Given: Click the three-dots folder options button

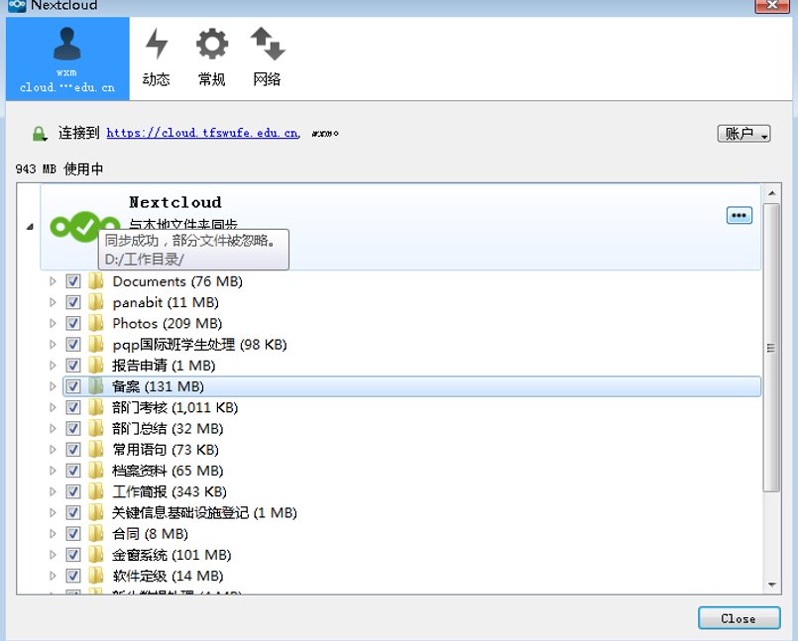Looking at the screenshot, I should coord(739,215).
